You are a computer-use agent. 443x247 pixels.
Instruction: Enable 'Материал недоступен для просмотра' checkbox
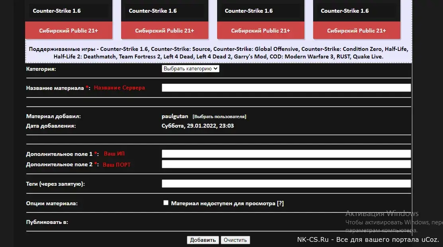pos(166,203)
